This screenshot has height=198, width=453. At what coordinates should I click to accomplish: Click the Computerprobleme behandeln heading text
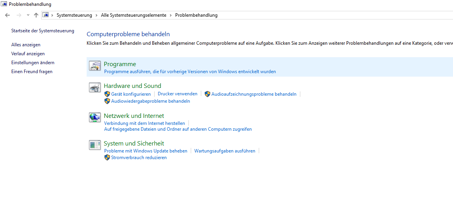coord(128,34)
